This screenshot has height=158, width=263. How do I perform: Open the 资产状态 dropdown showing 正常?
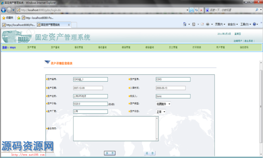(x=161, y=112)
